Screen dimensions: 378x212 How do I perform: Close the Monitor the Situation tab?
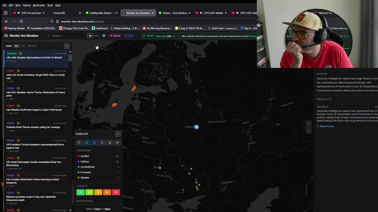click(153, 13)
